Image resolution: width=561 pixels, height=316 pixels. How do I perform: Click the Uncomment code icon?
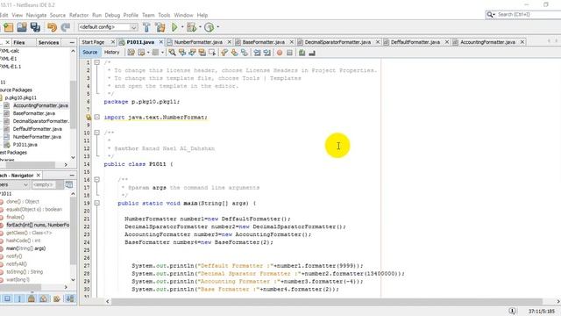tap(312, 53)
